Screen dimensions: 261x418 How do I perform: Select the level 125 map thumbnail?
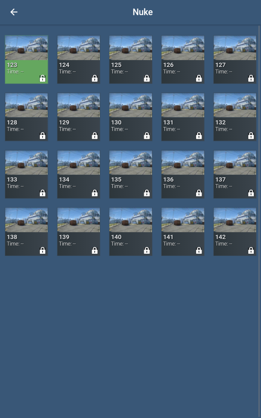tap(130, 48)
